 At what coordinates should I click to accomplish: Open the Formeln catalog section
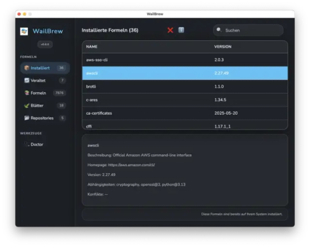coord(45,93)
